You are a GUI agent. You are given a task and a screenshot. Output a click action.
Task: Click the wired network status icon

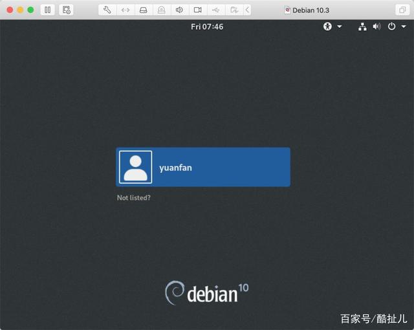coord(362,27)
